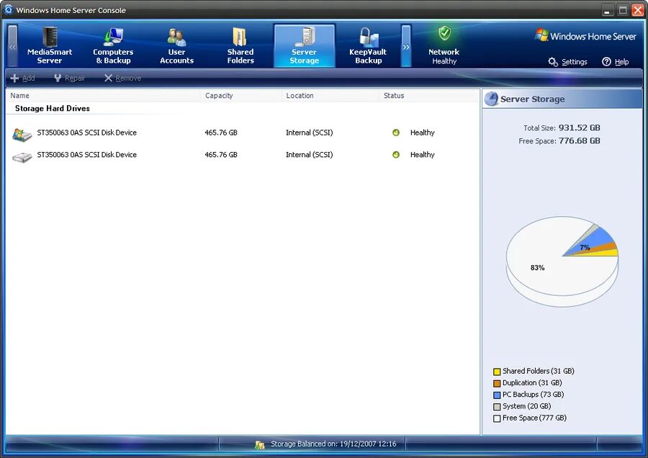Click the Storage Balanced status bar icon
Screen dimensions: 648x458
(259, 445)
